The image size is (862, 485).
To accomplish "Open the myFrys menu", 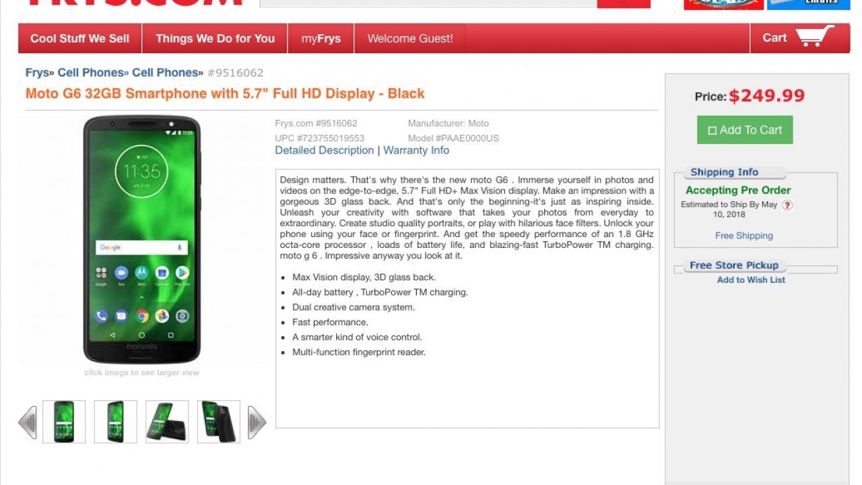I will [321, 38].
